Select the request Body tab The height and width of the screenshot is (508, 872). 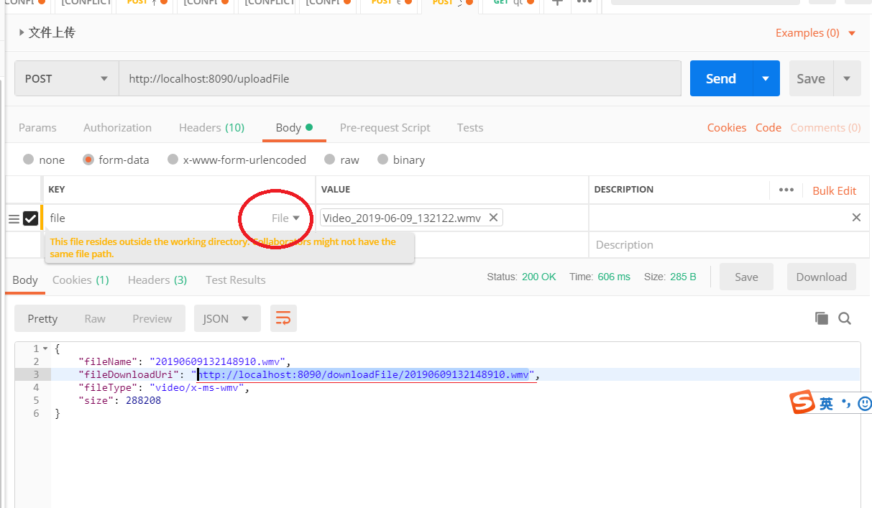click(x=294, y=127)
